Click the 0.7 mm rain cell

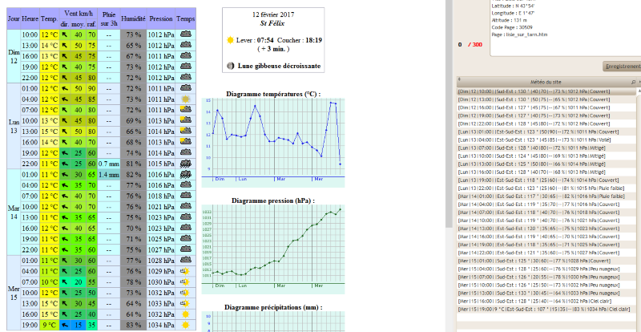(109, 164)
